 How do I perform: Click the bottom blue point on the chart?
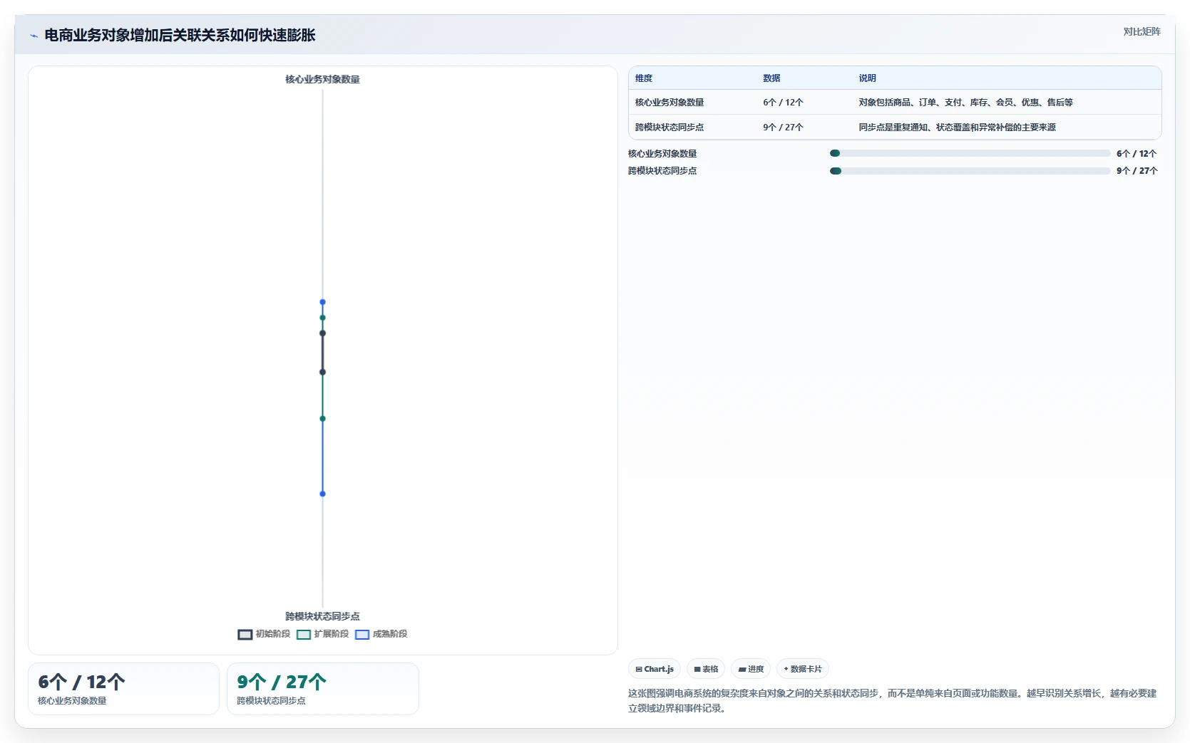click(322, 494)
